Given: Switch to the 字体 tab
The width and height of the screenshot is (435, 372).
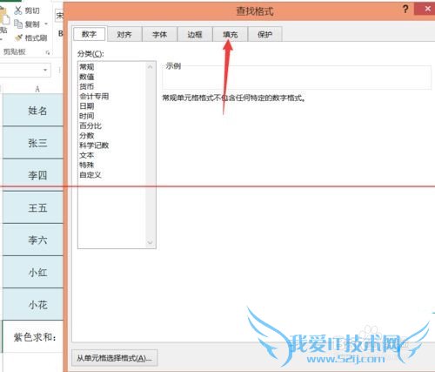Looking at the screenshot, I should tap(159, 35).
